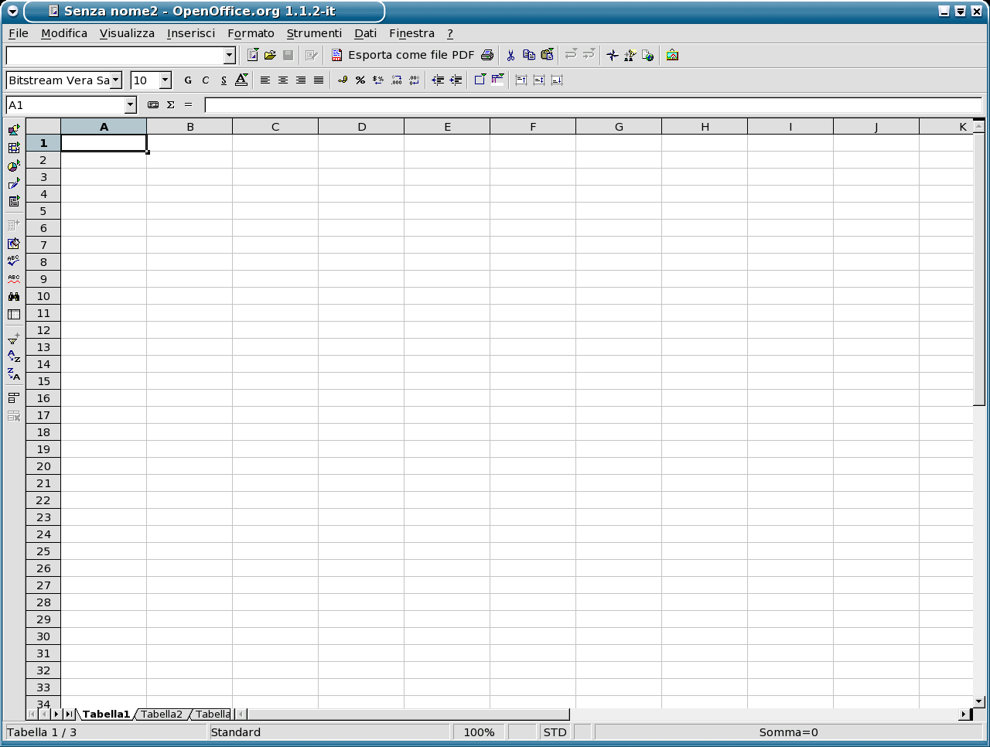The height and width of the screenshot is (747, 990).
Task: Switch to the Tabella2 sheet tab
Action: click(162, 714)
